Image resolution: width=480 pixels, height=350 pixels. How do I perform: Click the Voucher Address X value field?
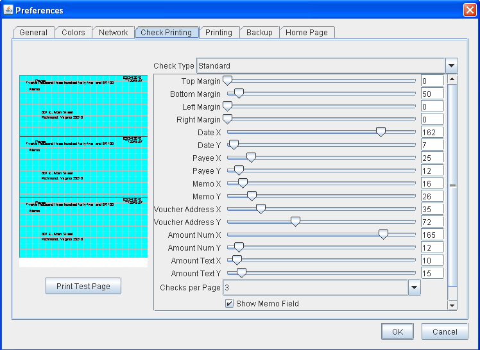[x=433, y=210]
